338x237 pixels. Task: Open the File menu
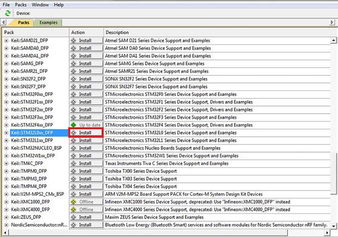pyautogui.click(x=6, y=4)
